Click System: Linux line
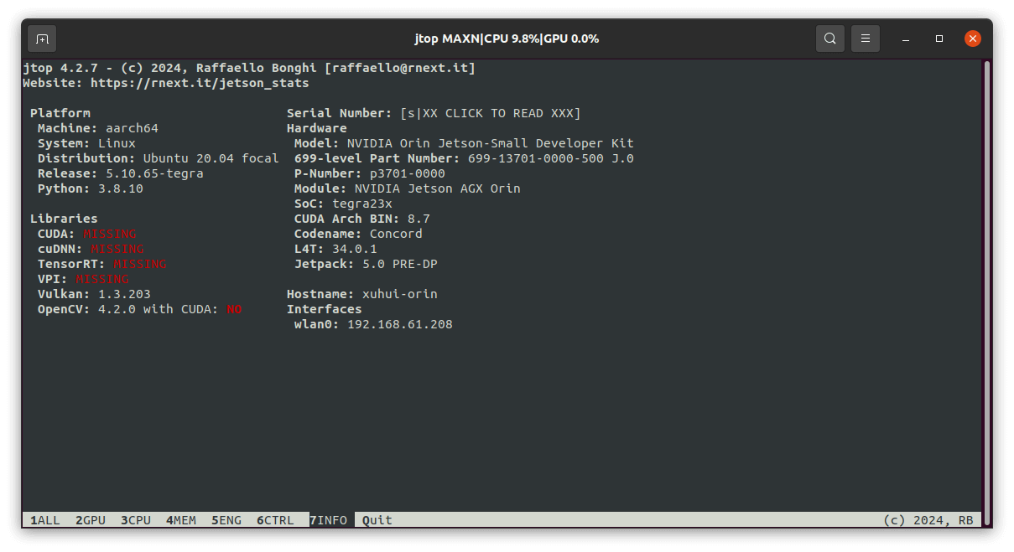This screenshot has width=1014, height=552. point(86,143)
